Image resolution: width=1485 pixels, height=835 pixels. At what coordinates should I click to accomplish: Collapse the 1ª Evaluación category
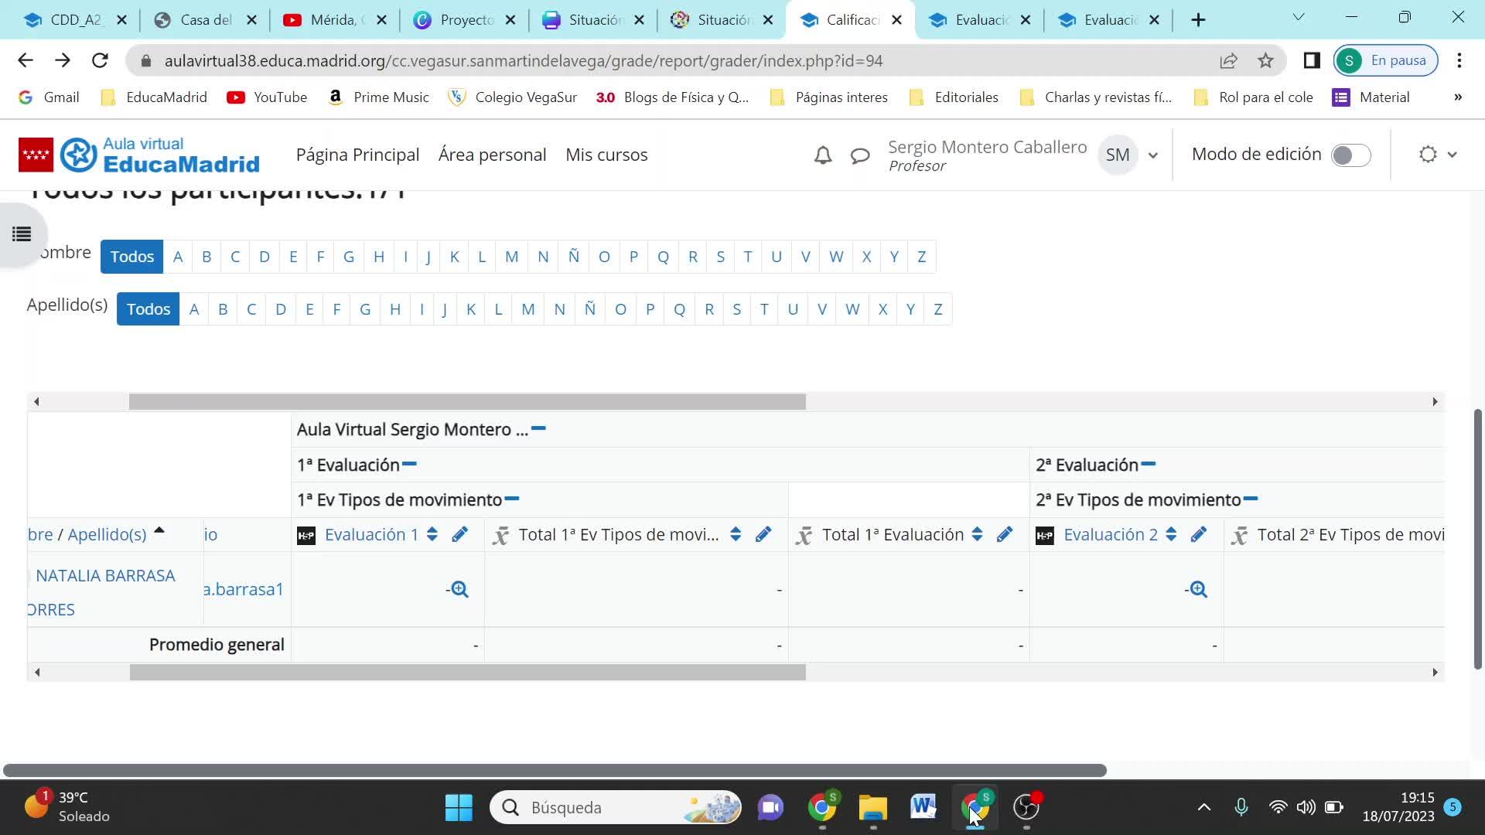[x=410, y=464]
